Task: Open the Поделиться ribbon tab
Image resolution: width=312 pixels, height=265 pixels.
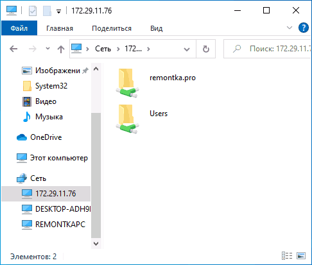Action: [112, 28]
